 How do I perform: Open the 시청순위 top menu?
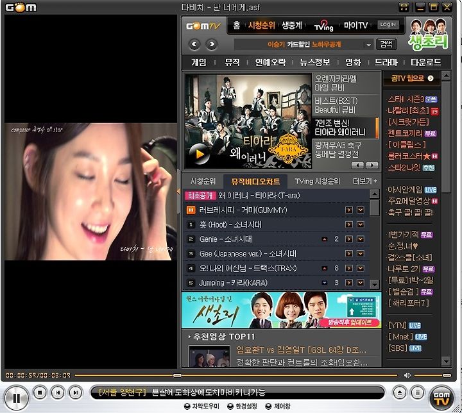pyautogui.click(x=261, y=26)
